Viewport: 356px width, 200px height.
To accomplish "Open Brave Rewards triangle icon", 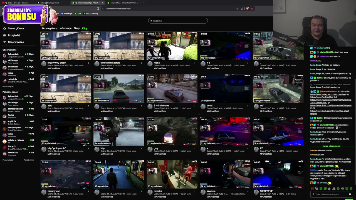I will pos(252,9).
